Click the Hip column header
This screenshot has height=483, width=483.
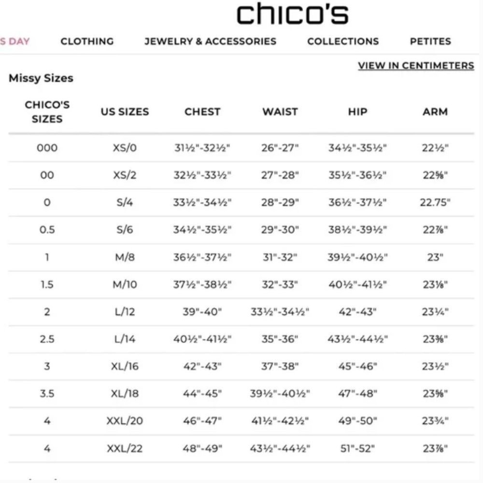[x=357, y=112]
